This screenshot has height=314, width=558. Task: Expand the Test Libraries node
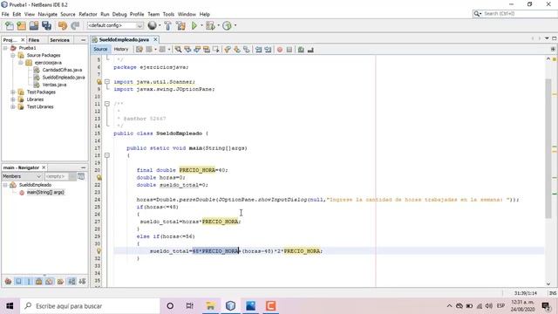[13, 106]
